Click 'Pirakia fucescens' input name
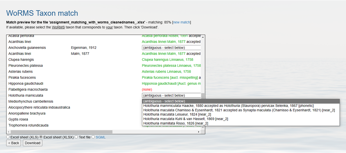 pyautogui.click(x=22, y=78)
